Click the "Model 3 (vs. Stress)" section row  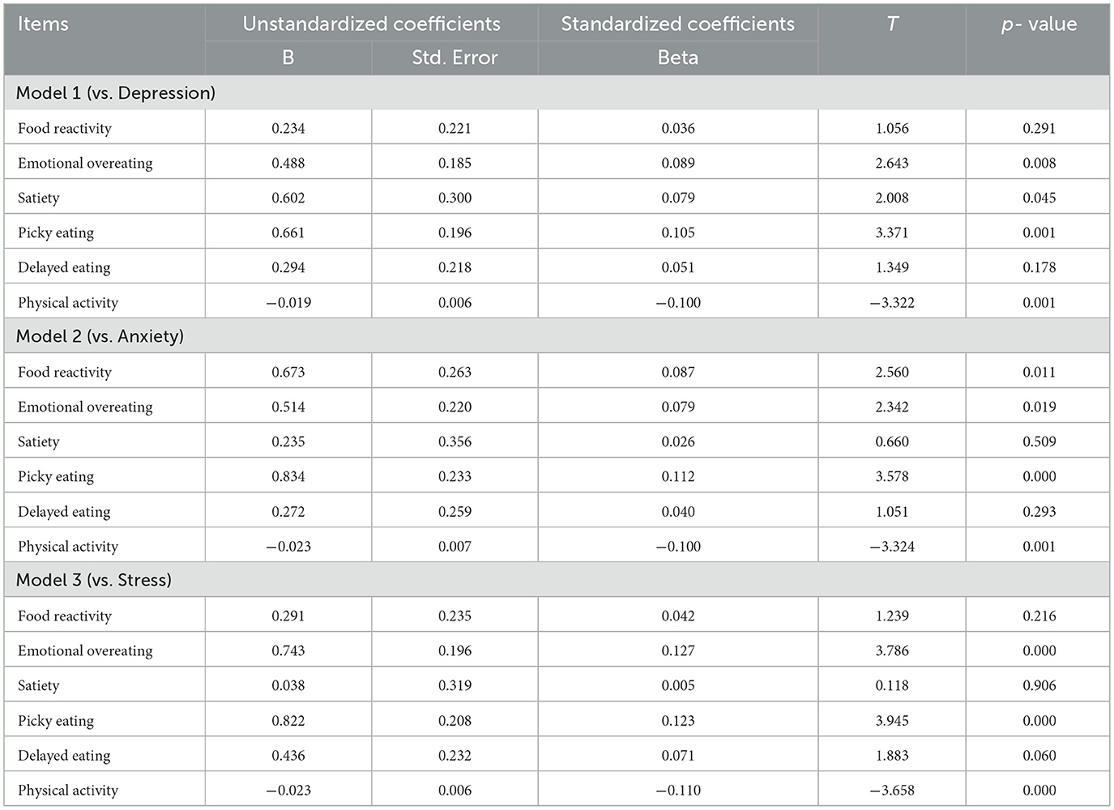pos(94,580)
